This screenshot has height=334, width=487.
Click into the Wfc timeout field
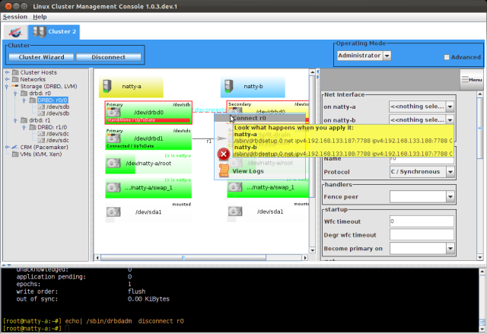tap(419, 221)
